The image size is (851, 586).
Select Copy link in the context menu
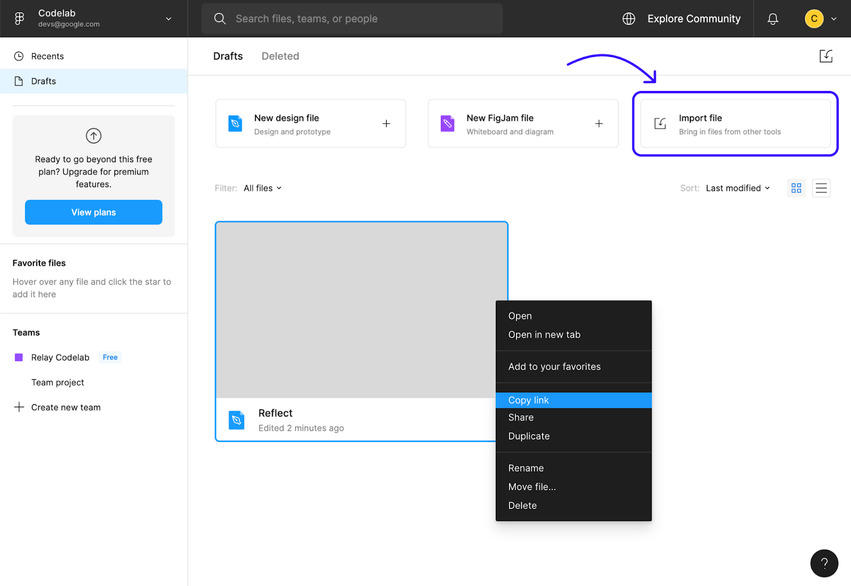(573, 400)
